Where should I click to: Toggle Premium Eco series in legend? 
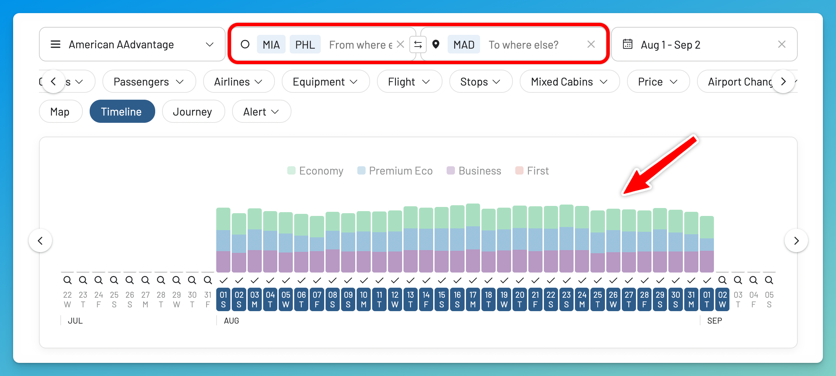click(x=395, y=171)
